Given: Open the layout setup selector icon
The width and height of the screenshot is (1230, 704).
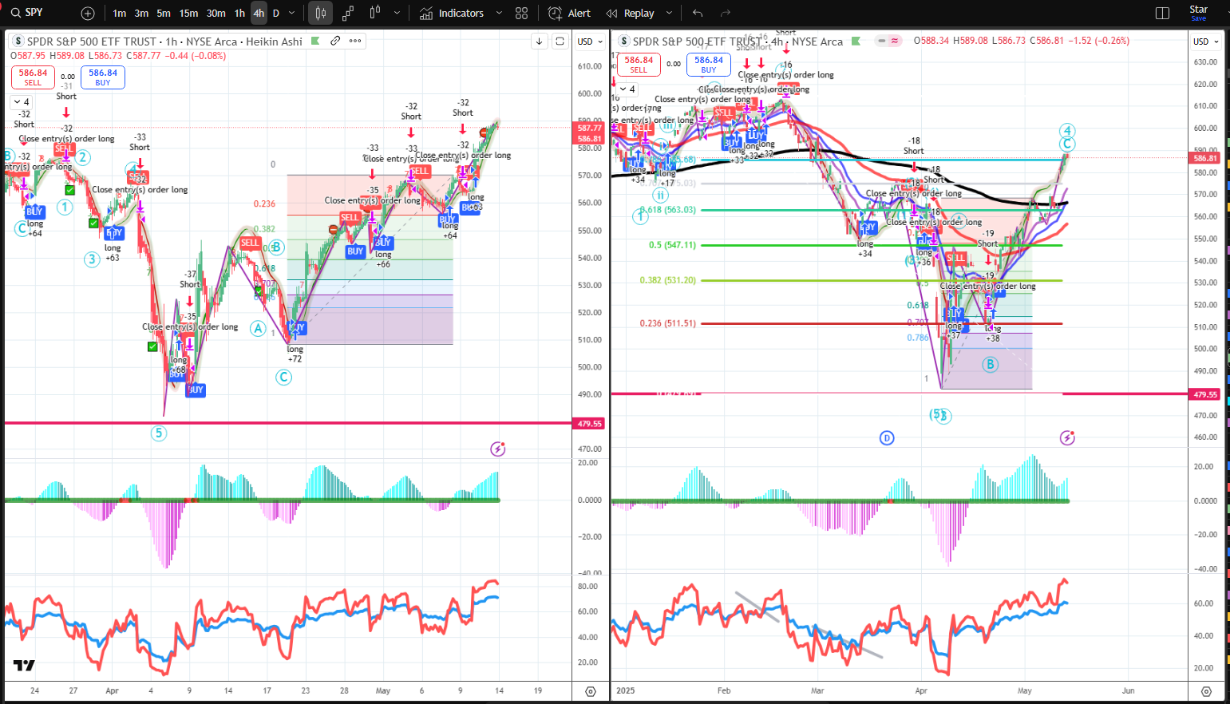Looking at the screenshot, I should [x=1162, y=14].
